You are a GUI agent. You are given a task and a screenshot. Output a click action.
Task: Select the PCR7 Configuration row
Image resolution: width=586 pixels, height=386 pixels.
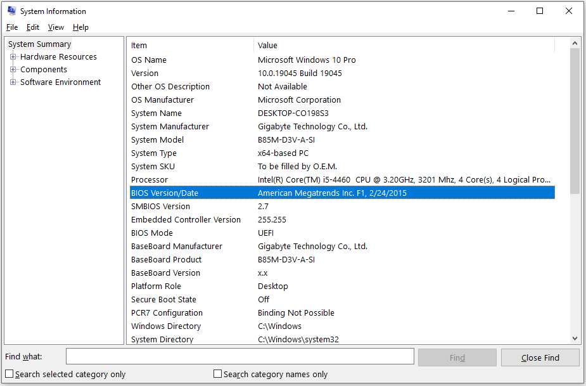click(342, 312)
